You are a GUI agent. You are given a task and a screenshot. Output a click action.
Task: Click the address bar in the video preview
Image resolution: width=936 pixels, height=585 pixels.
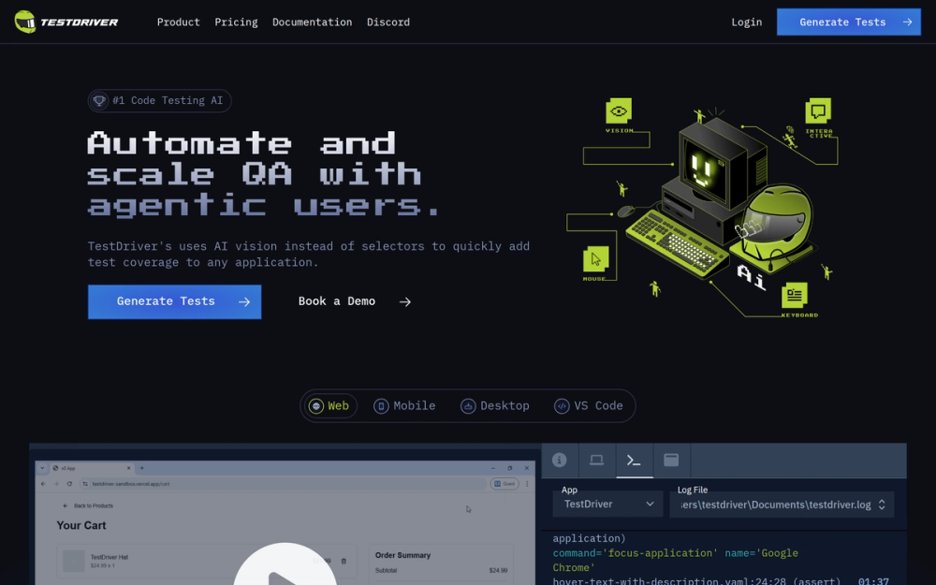click(x=284, y=484)
